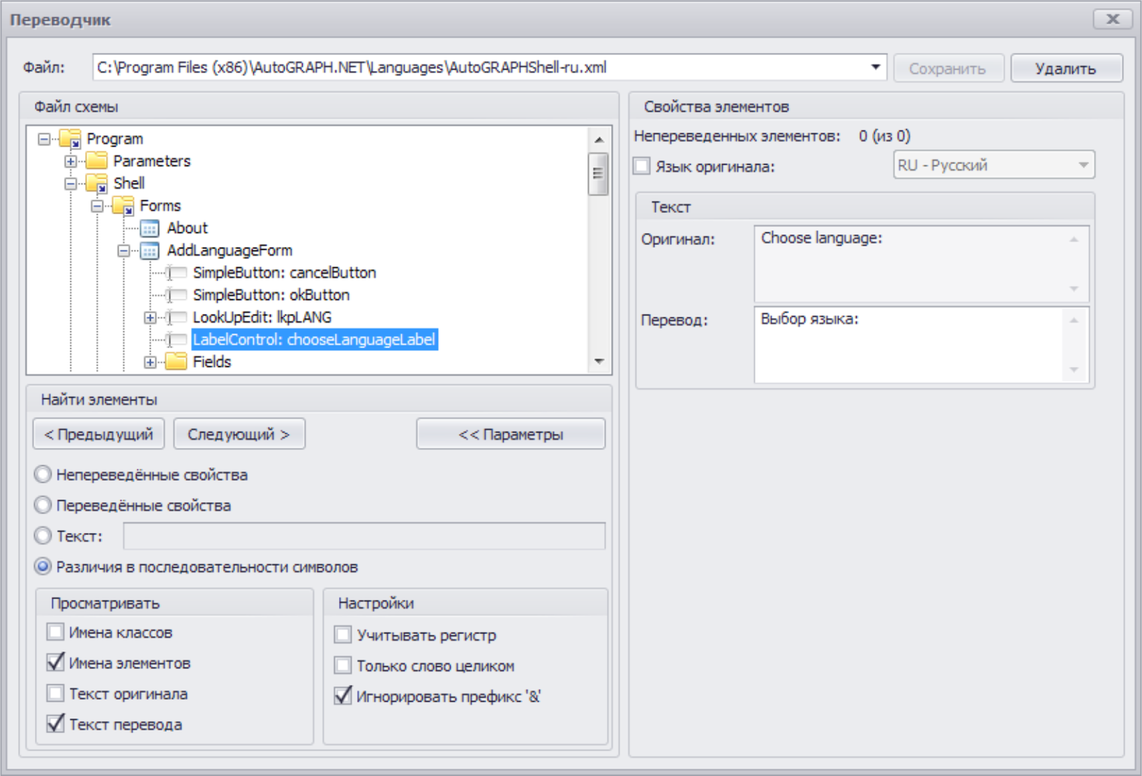Select Различия в последовательности символов option
This screenshot has width=1142, height=776.
coord(43,566)
